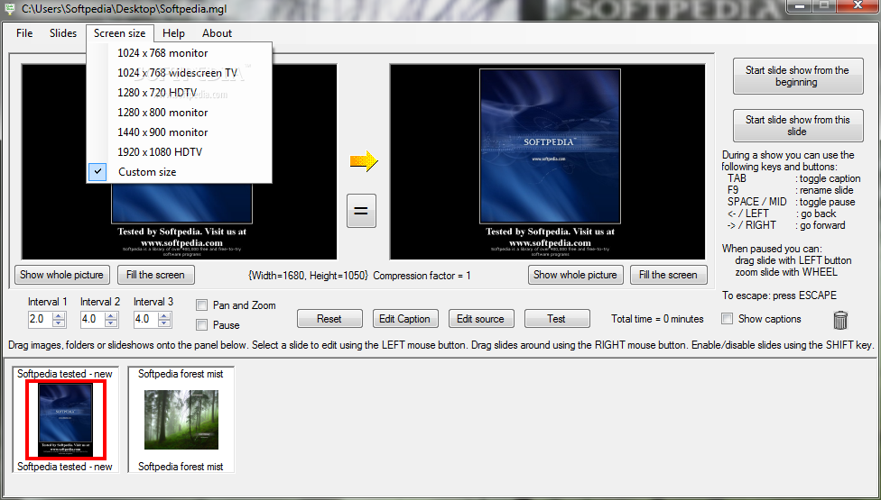
Task: Decrease Interval 1 with down arrow
Action: 59,323
